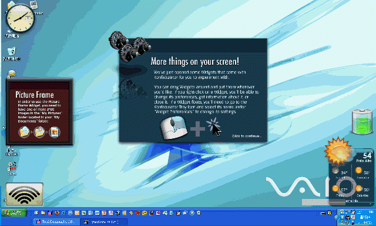
Task: Click the moon tonight forecast icon
Action: [335, 171]
